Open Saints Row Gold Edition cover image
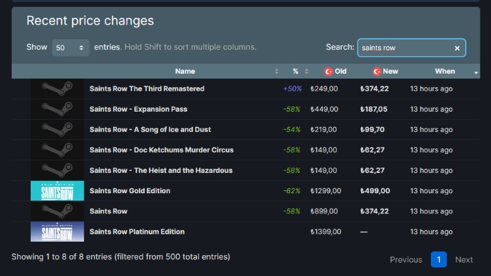491x276 pixels. click(x=57, y=191)
